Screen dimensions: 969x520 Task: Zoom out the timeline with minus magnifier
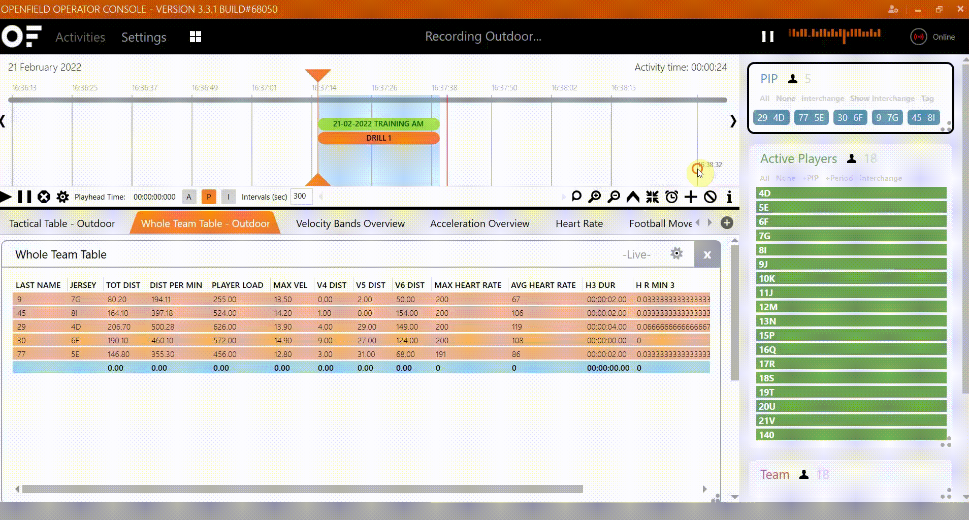[613, 197]
